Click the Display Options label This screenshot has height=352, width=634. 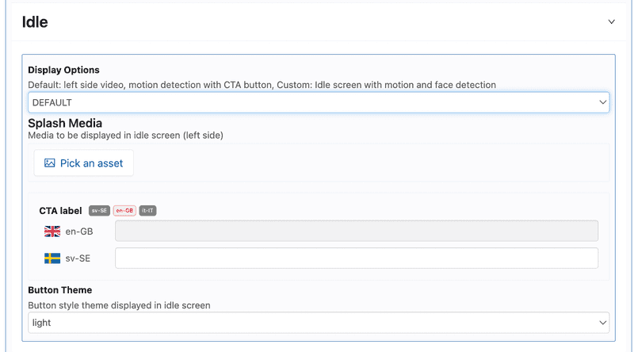[63, 70]
